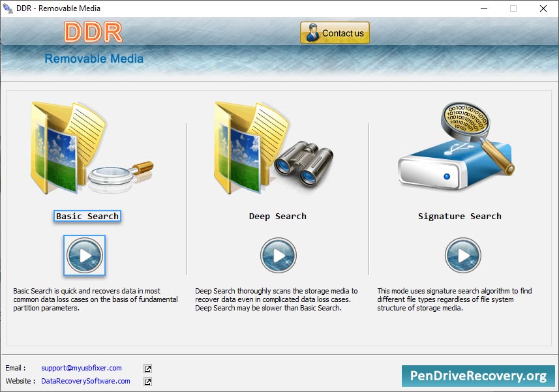This screenshot has height=392, width=559.
Task: Click the Basic Search folder and magnifier icon
Action: click(x=92, y=148)
